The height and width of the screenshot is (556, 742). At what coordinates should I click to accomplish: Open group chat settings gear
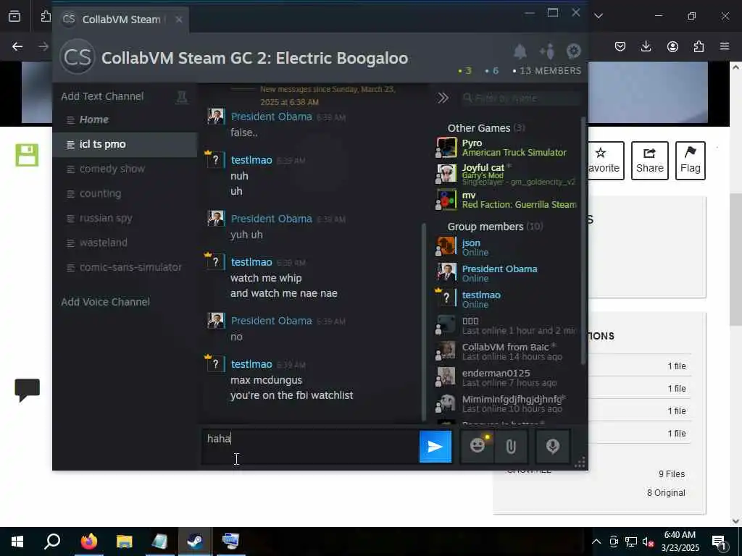pos(574,51)
